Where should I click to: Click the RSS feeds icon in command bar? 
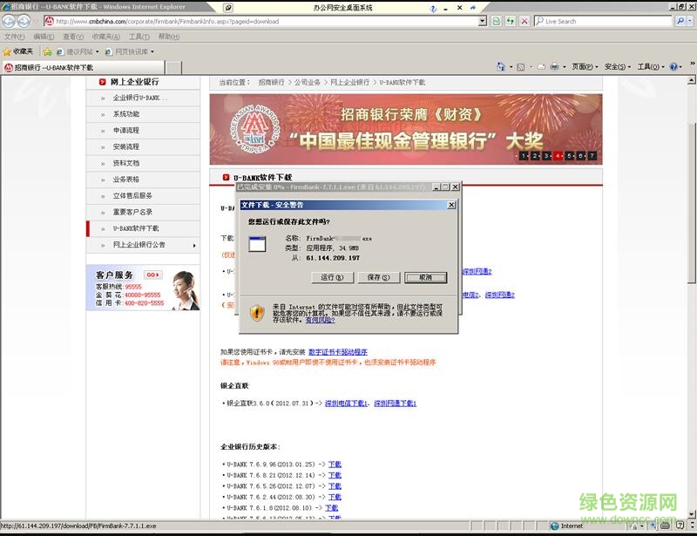520,66
